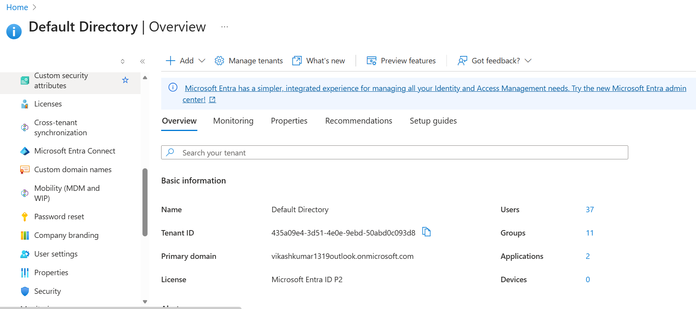Click the search magnifier icon
Screen dimensions: 696x309
pyautogui.click(x=170, y=152)
